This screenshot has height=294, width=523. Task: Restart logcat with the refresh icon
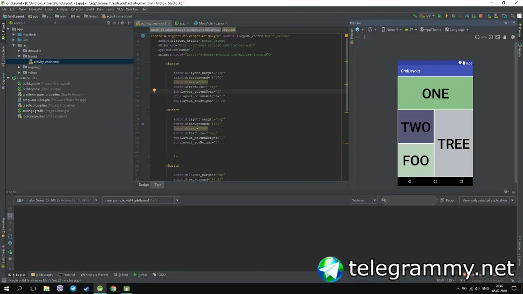(x=10, y=252)
